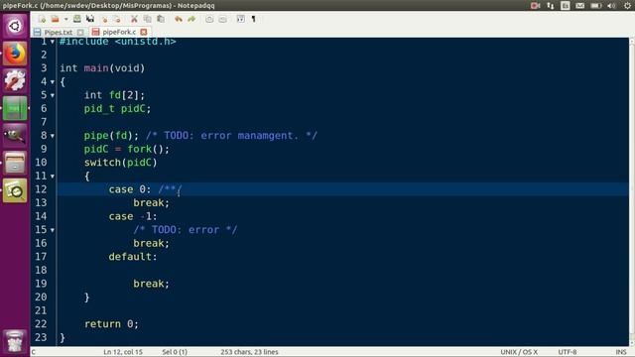Click the recording indicator in top panel
This screenshot has height=357, width=635.
(x=535, y=5)
